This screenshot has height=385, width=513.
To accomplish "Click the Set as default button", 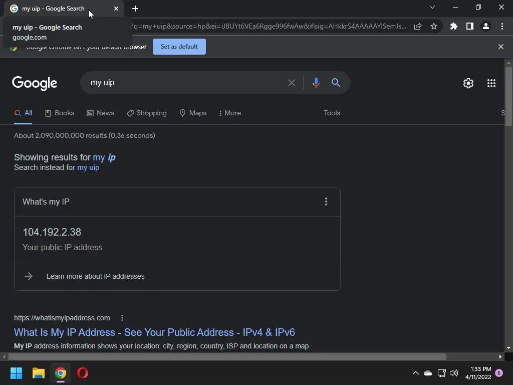I will 179,47.
